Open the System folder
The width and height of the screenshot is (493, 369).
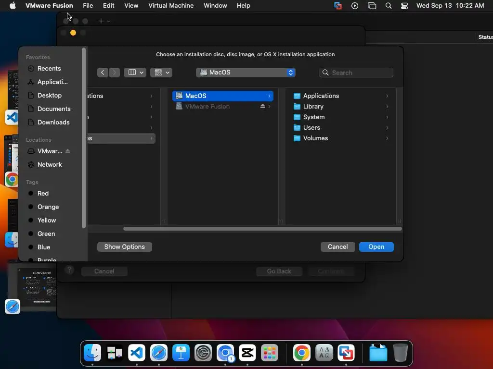(x=341, y=117)
